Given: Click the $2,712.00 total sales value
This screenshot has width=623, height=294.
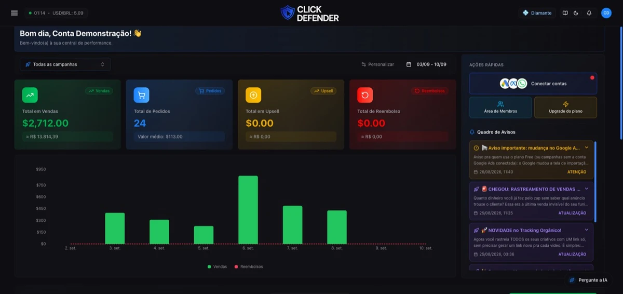Looking at the screenshot, I should (45, 123).
